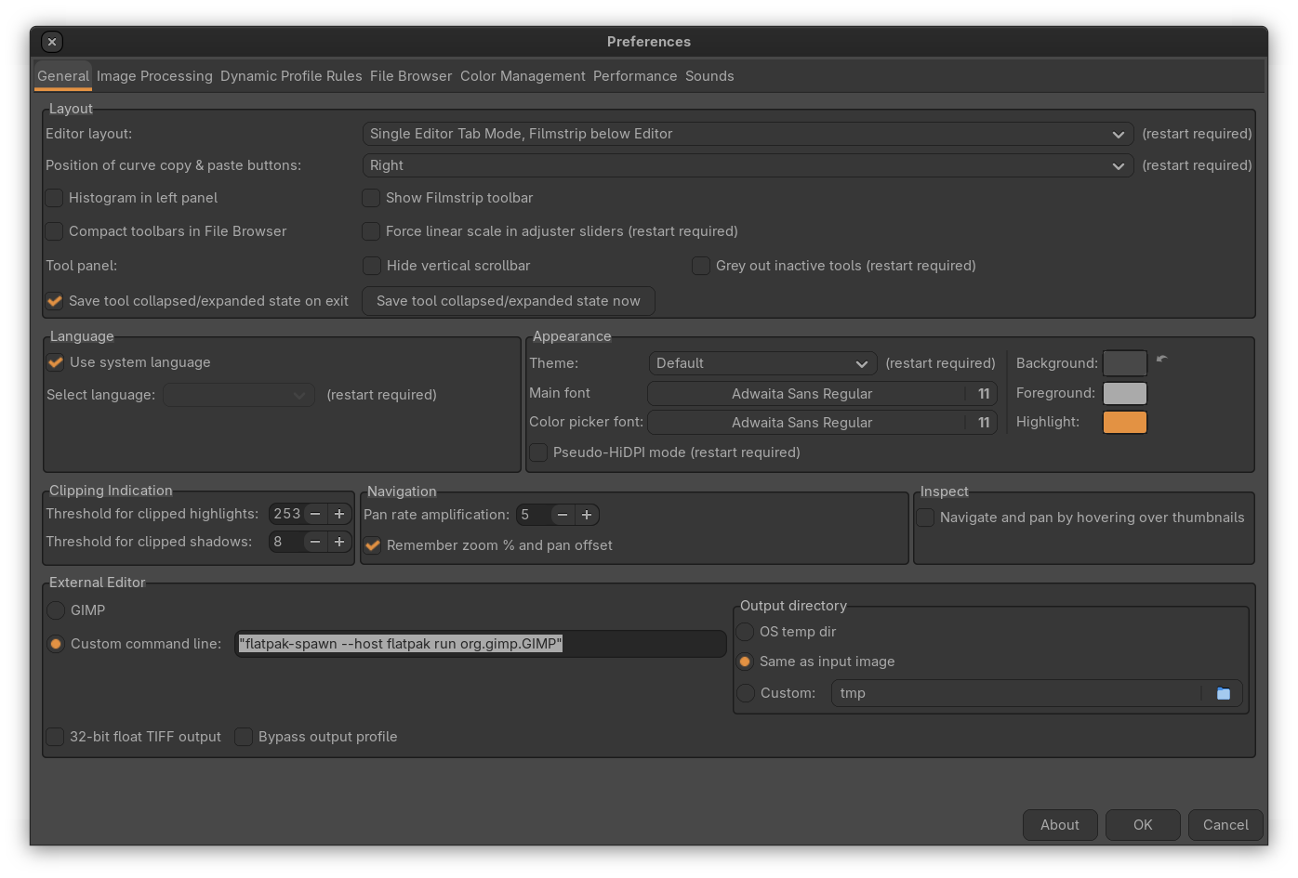
Task: Open the Theme dropdown
Action: 762,363
